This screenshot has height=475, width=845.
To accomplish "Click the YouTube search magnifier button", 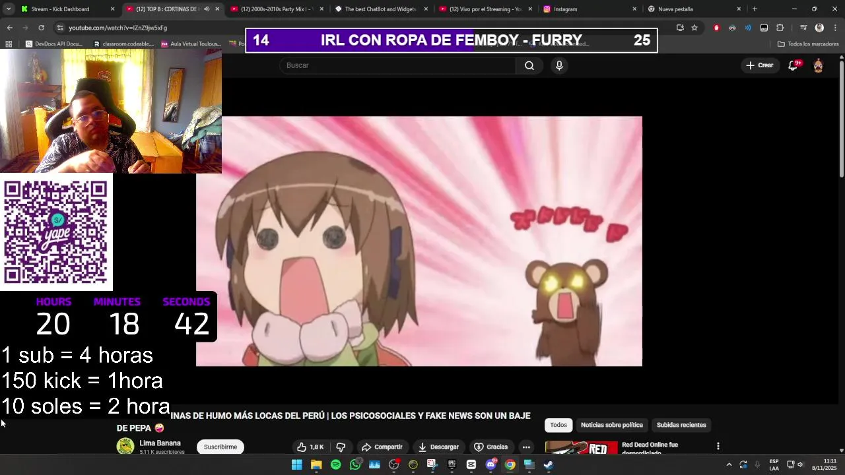I will click(x=529, y=65).
